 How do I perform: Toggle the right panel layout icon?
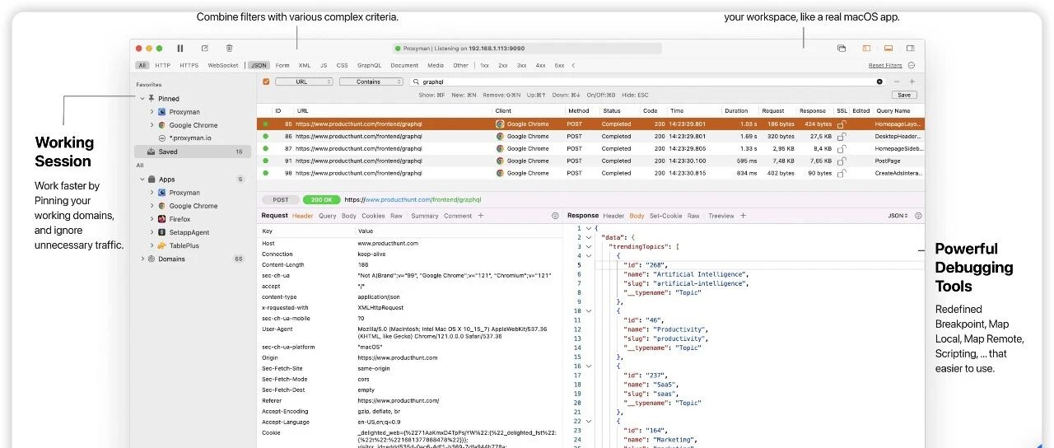911,49
